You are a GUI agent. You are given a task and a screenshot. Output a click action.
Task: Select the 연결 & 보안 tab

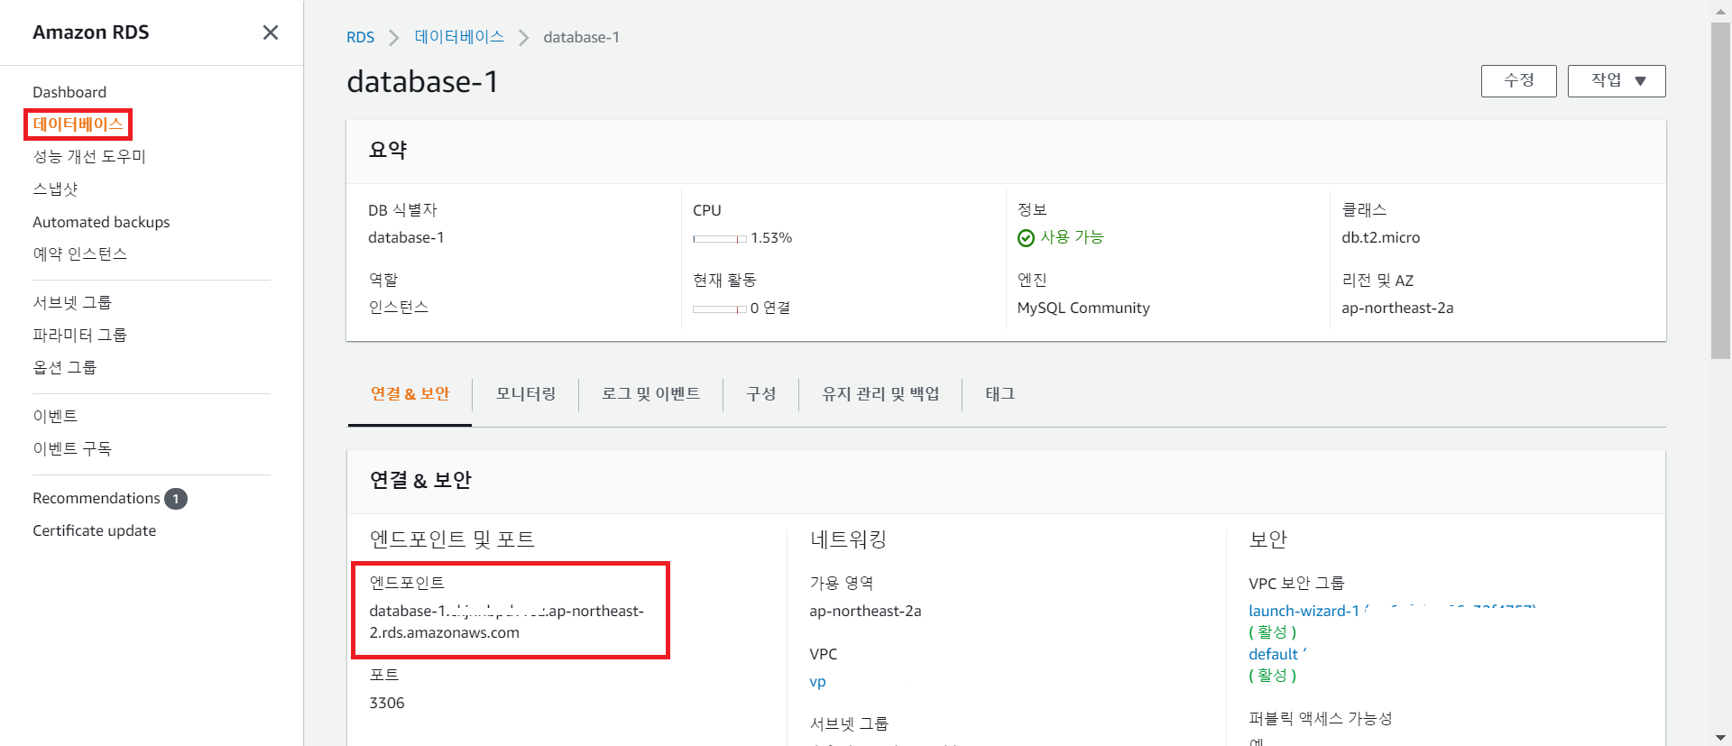(x=410, y=394)
